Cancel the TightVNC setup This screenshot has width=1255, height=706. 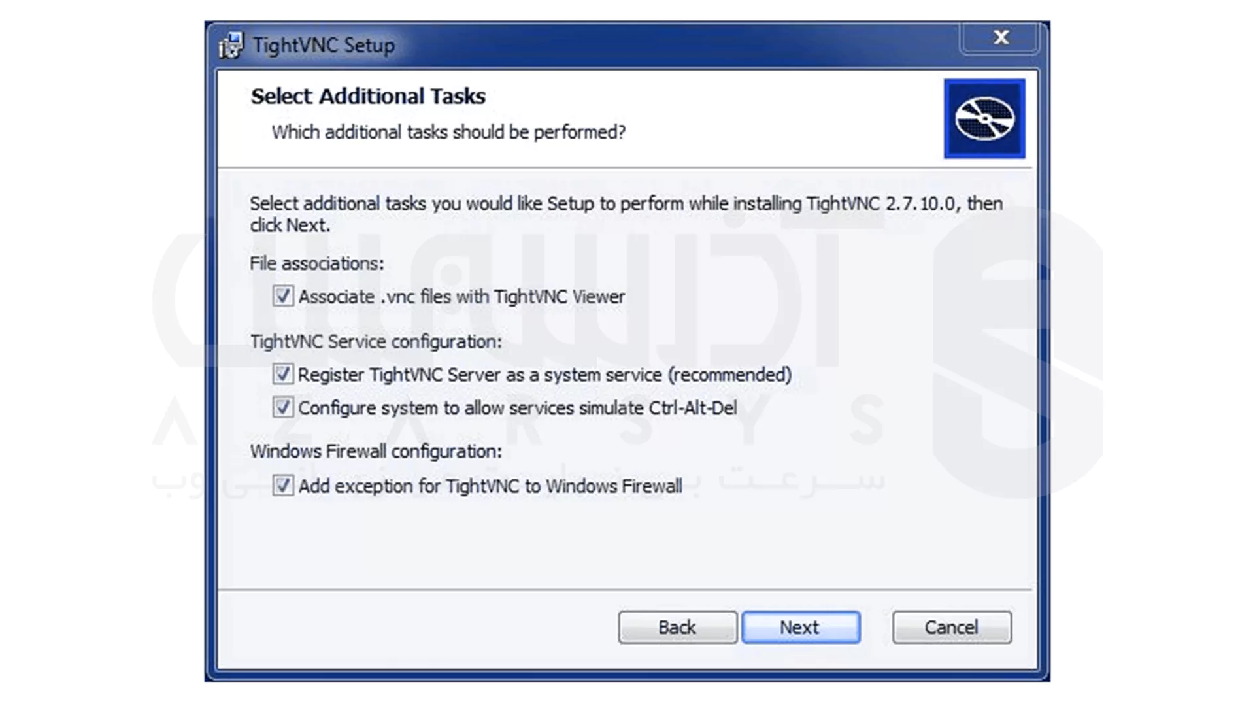click(951, 628)
